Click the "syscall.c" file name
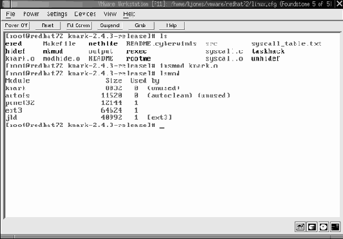The width and height of the screenshot is (343, 239). 224,51
